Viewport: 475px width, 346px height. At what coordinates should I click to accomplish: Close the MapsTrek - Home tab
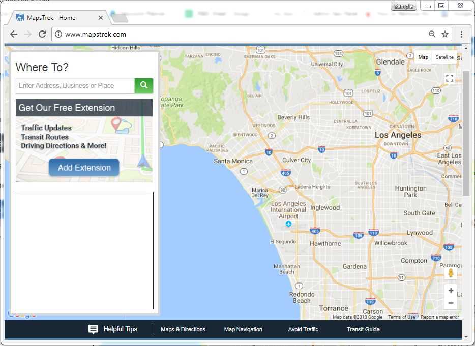pos(101,18)
